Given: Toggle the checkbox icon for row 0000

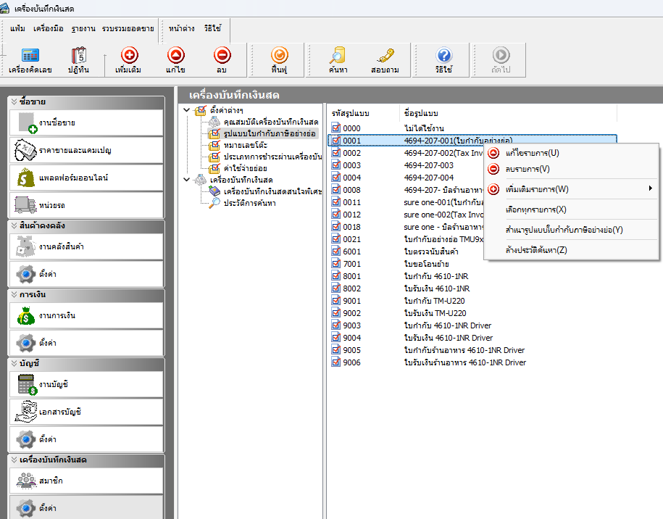Looking at the screenshot, I should point(336,128).
